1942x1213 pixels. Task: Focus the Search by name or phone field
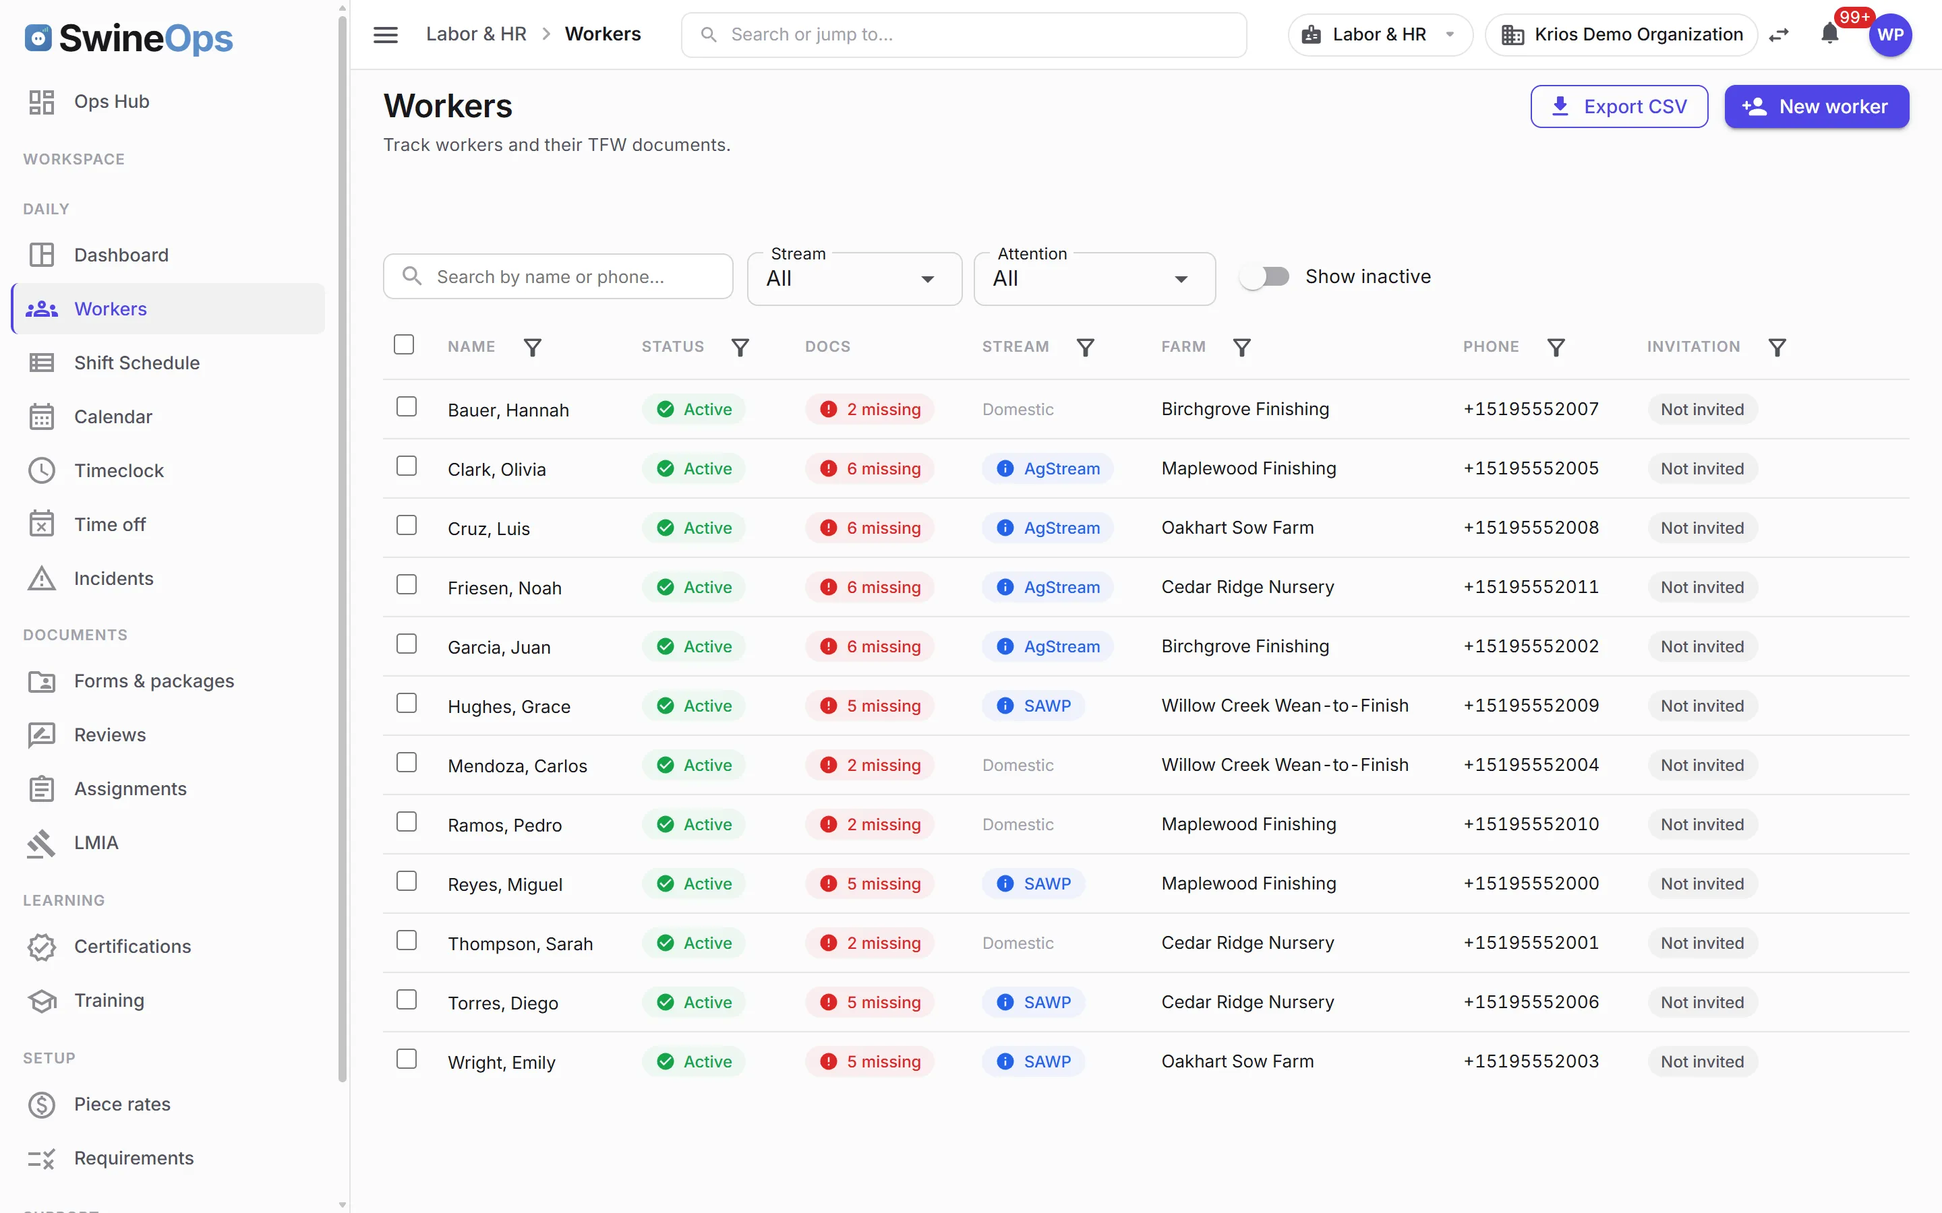(558, 277)
